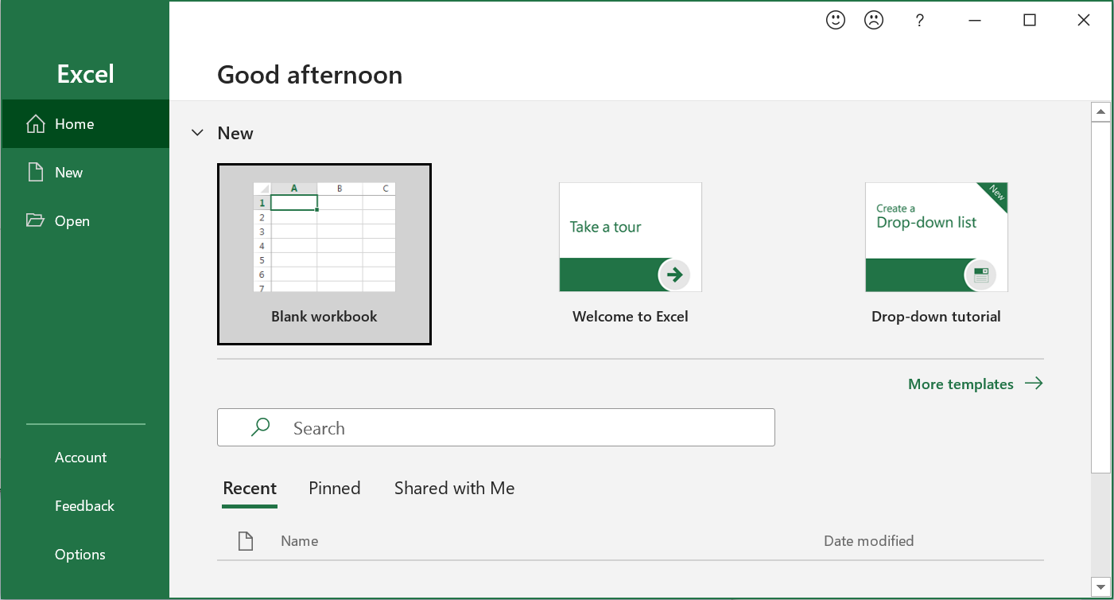Click the arrow circle on Take a tour
This screenshot has width=1114, height=600.
(674, 275)
